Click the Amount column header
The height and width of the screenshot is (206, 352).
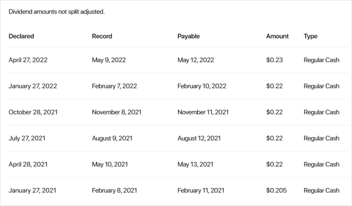click(277, 36)
